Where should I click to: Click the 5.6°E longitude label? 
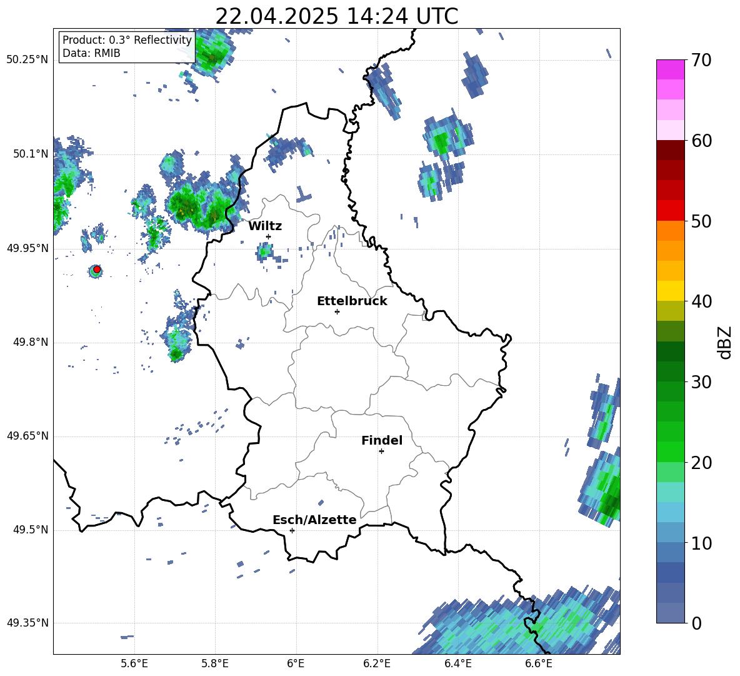click(134, 664)
